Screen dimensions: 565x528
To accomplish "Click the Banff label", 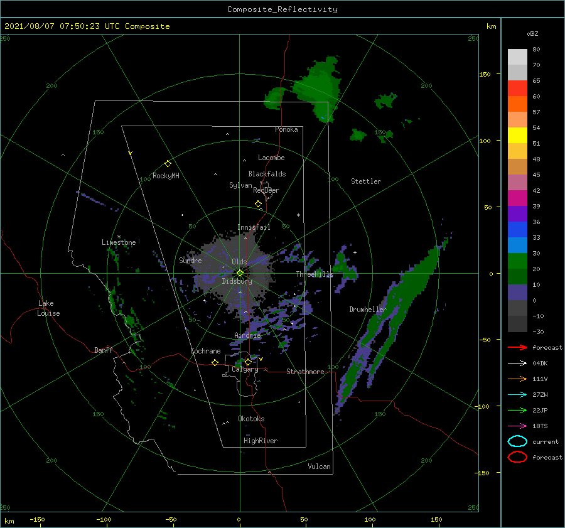I will (104, 350).
